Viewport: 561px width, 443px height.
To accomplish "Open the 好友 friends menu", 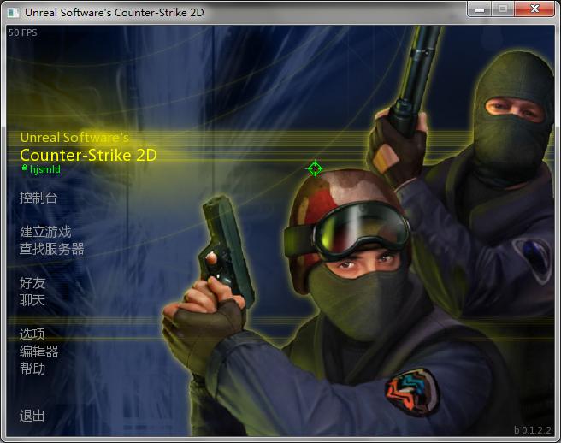I will 32,283.
